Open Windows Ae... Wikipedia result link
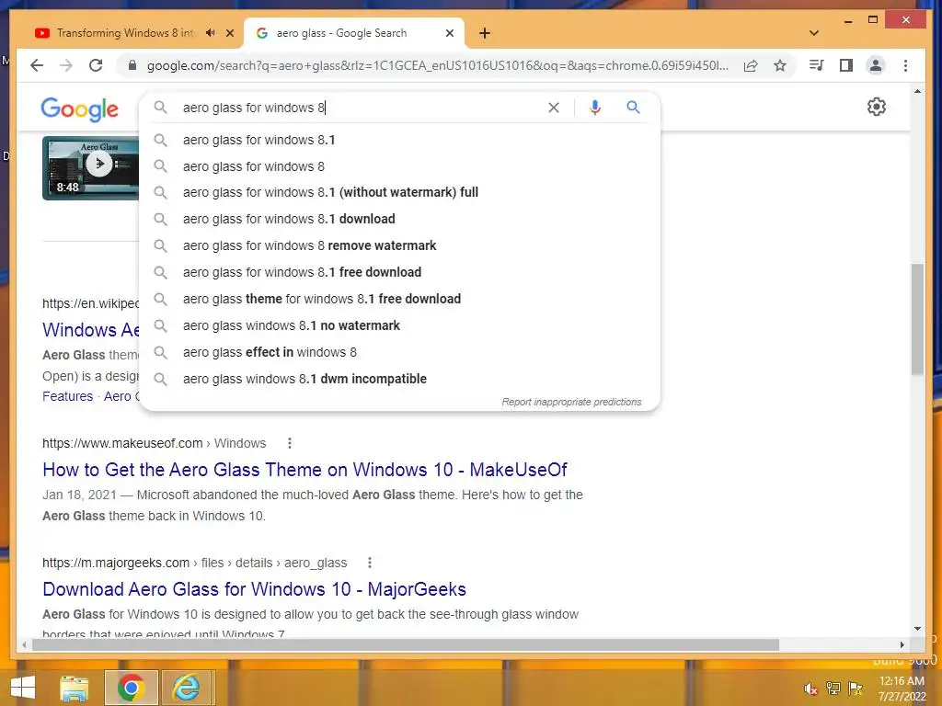The height and width of the screenshot is (706, 942). [x=91, y=330]
